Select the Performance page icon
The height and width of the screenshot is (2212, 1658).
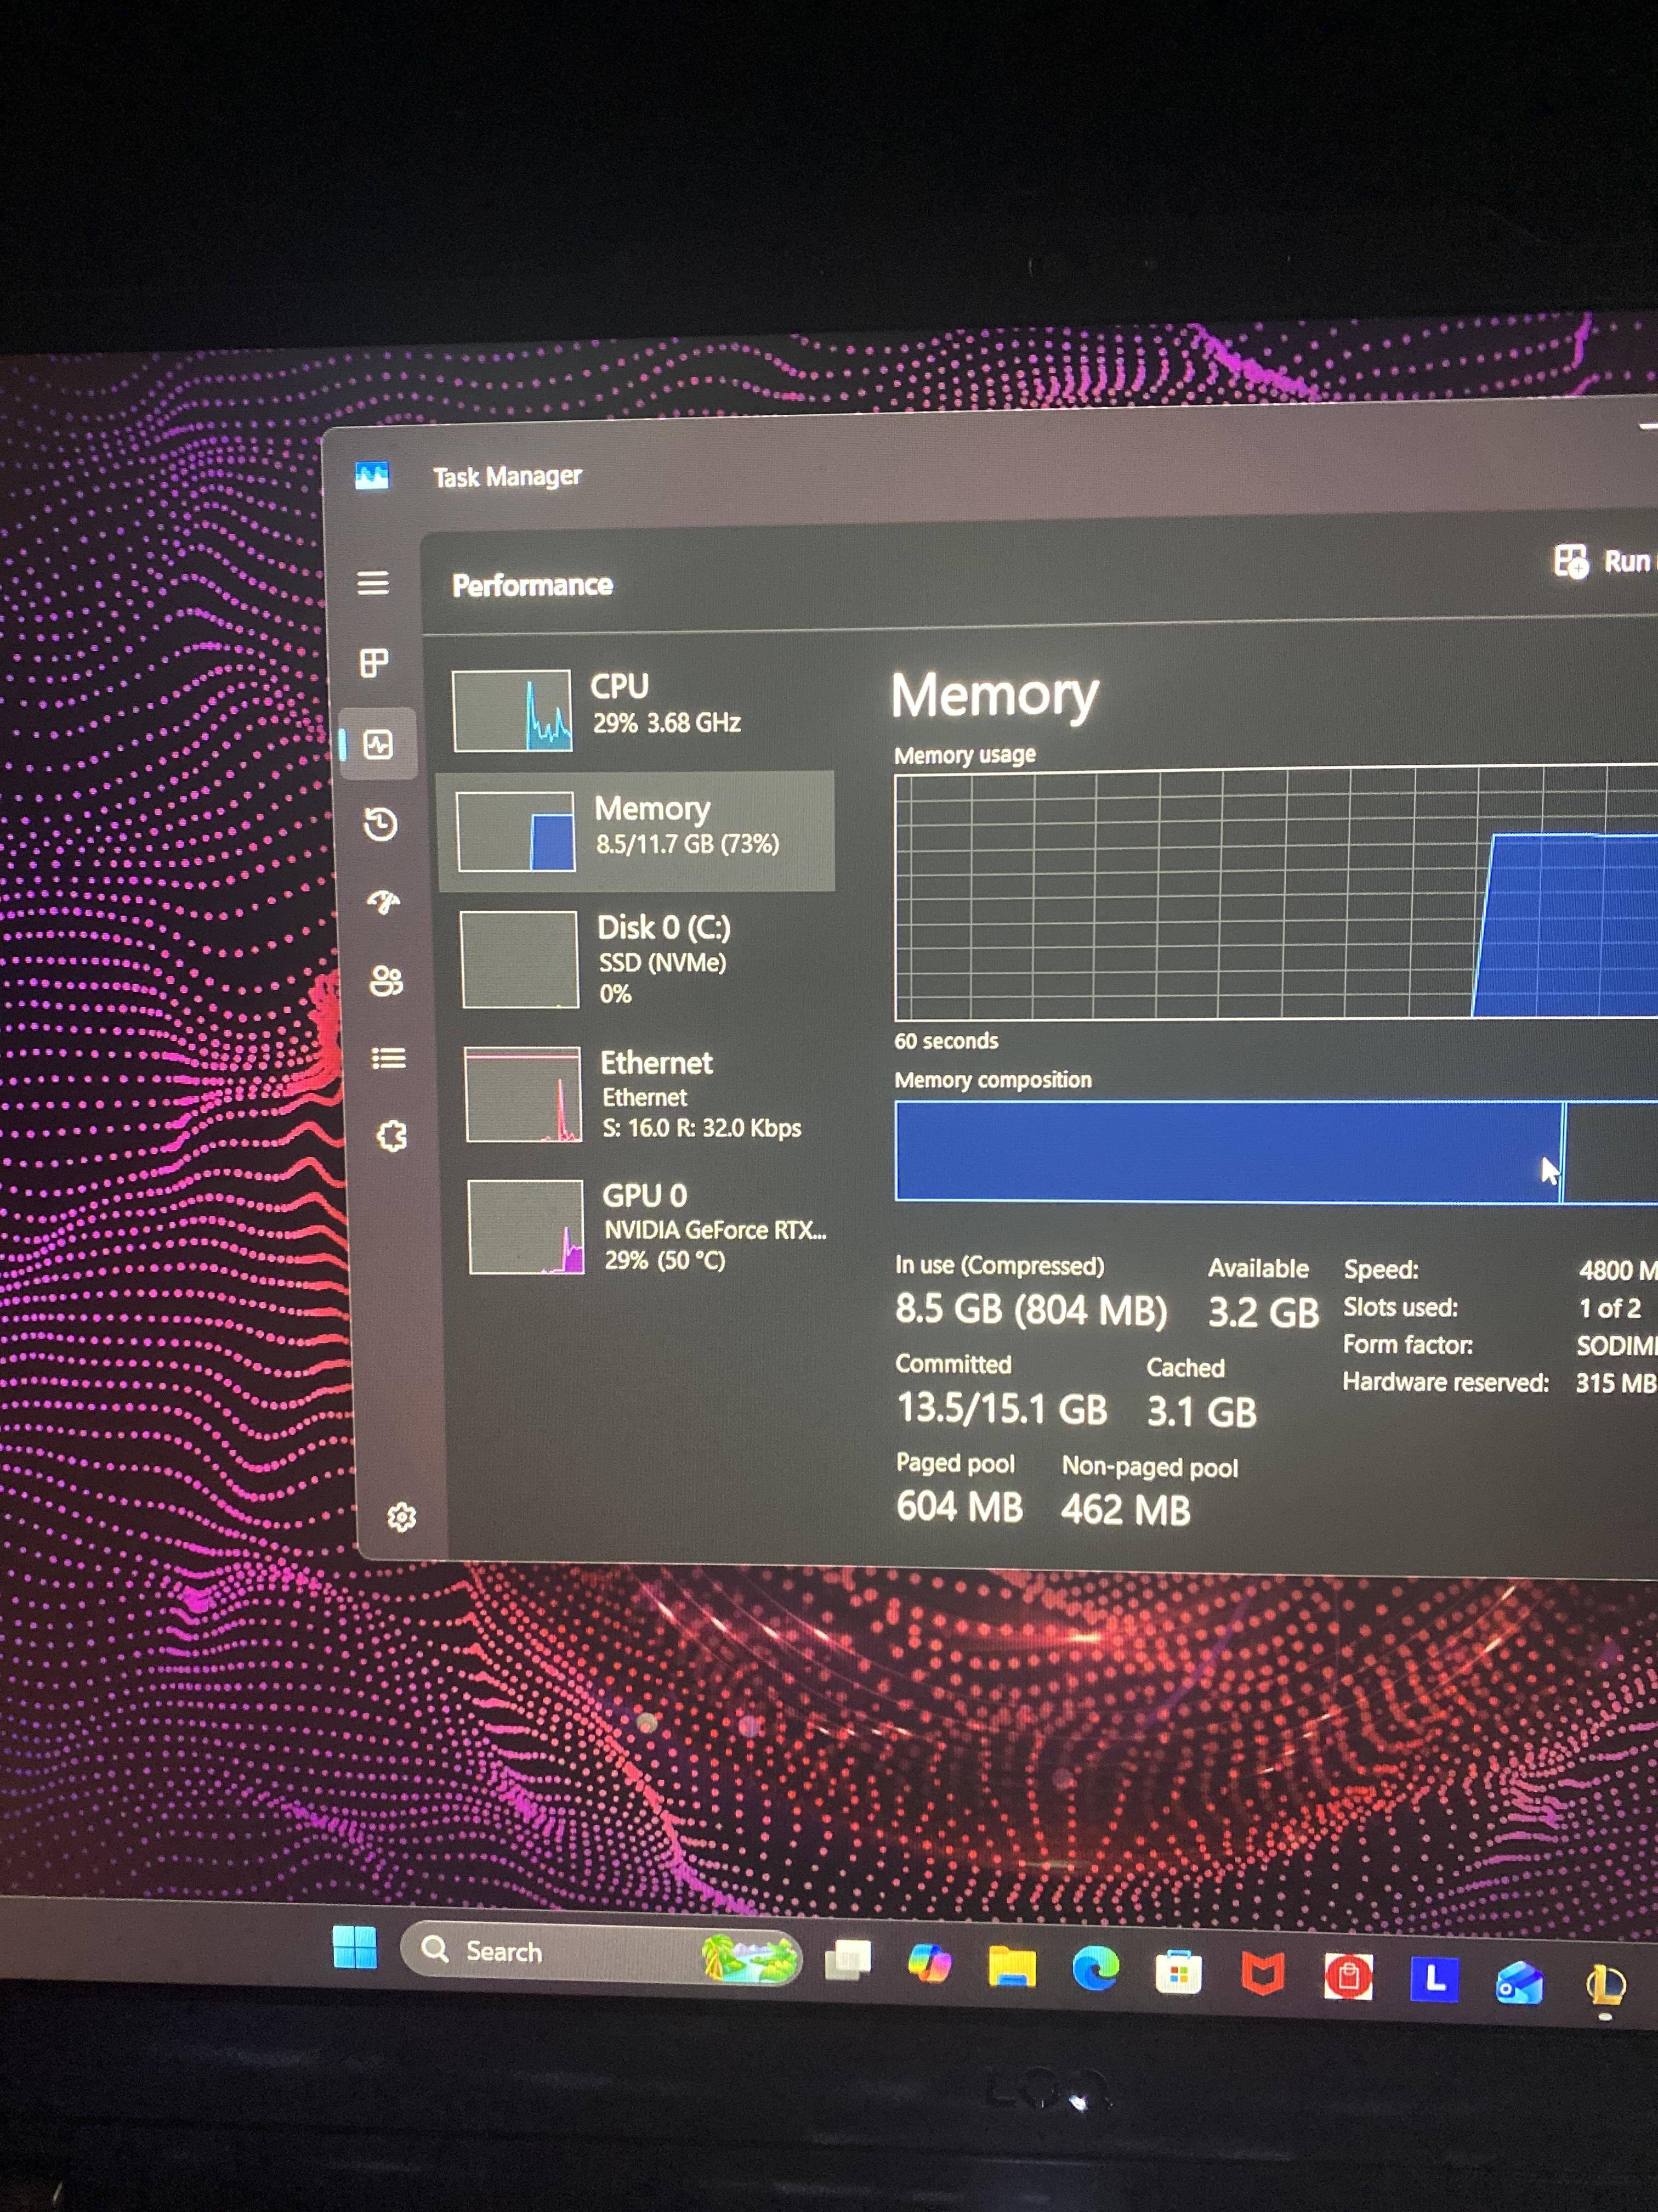[x=378, y=744]
